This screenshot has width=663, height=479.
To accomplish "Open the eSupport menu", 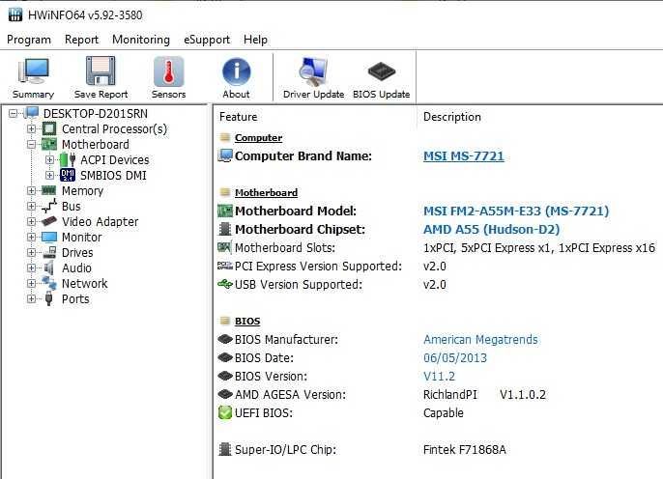I will tap(207, 40).
